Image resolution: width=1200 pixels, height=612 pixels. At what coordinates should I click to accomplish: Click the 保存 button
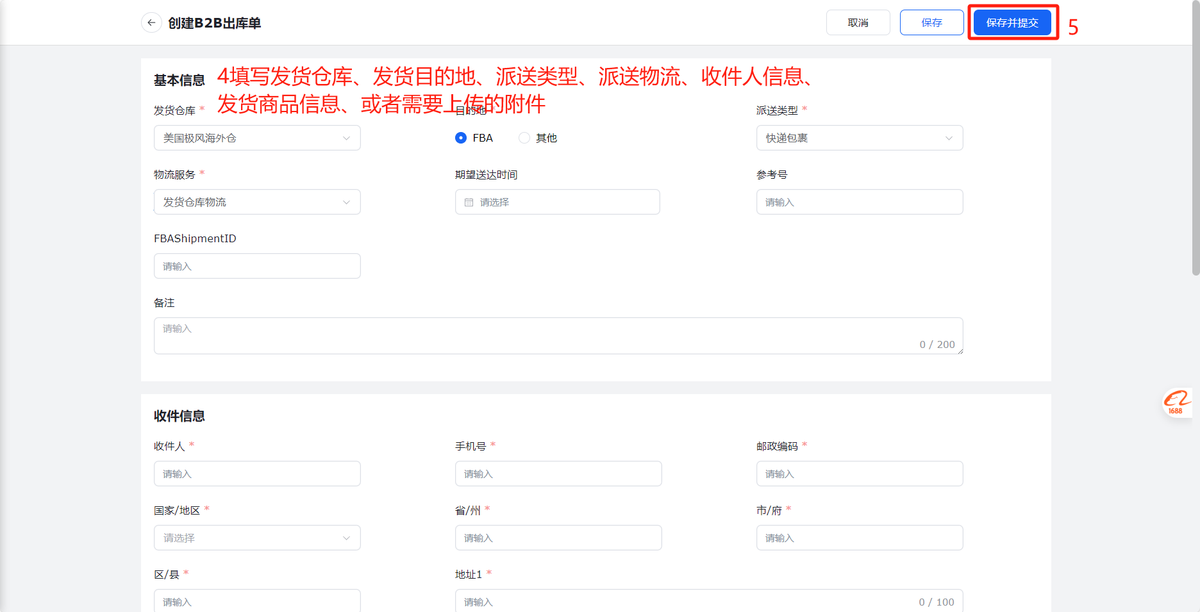(x=932, y=22)
